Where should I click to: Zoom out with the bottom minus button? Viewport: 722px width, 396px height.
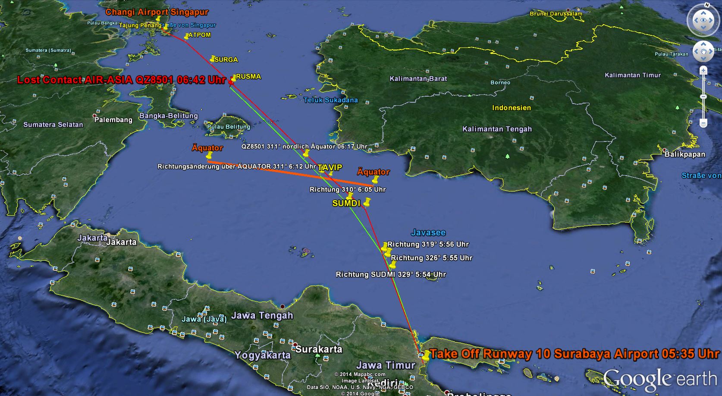pos(703,123)
